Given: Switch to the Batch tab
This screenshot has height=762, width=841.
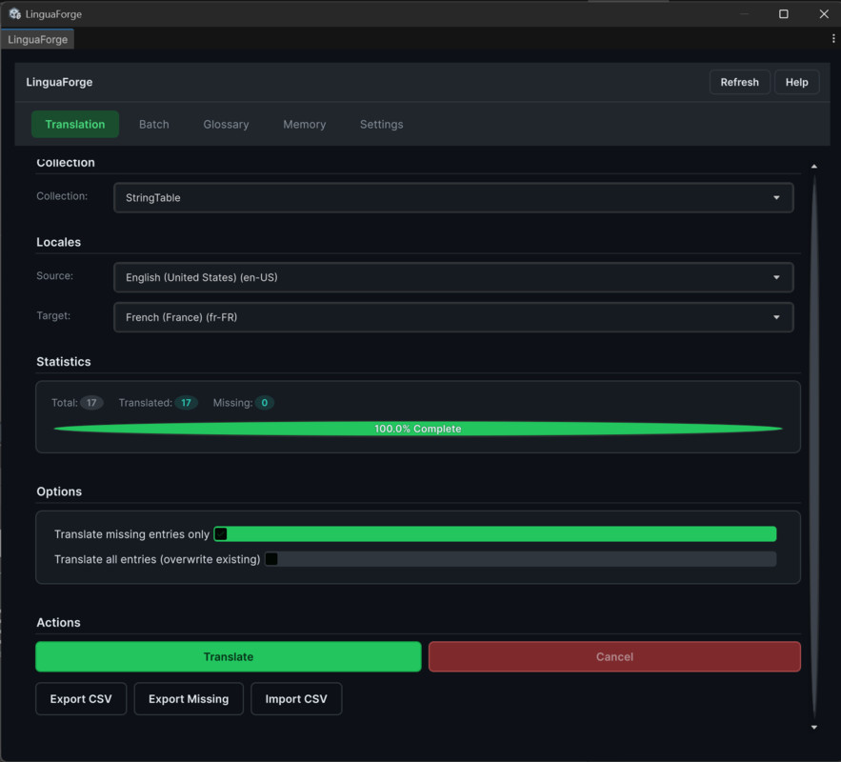Looking at the screenshot, I should coord(153,124).
